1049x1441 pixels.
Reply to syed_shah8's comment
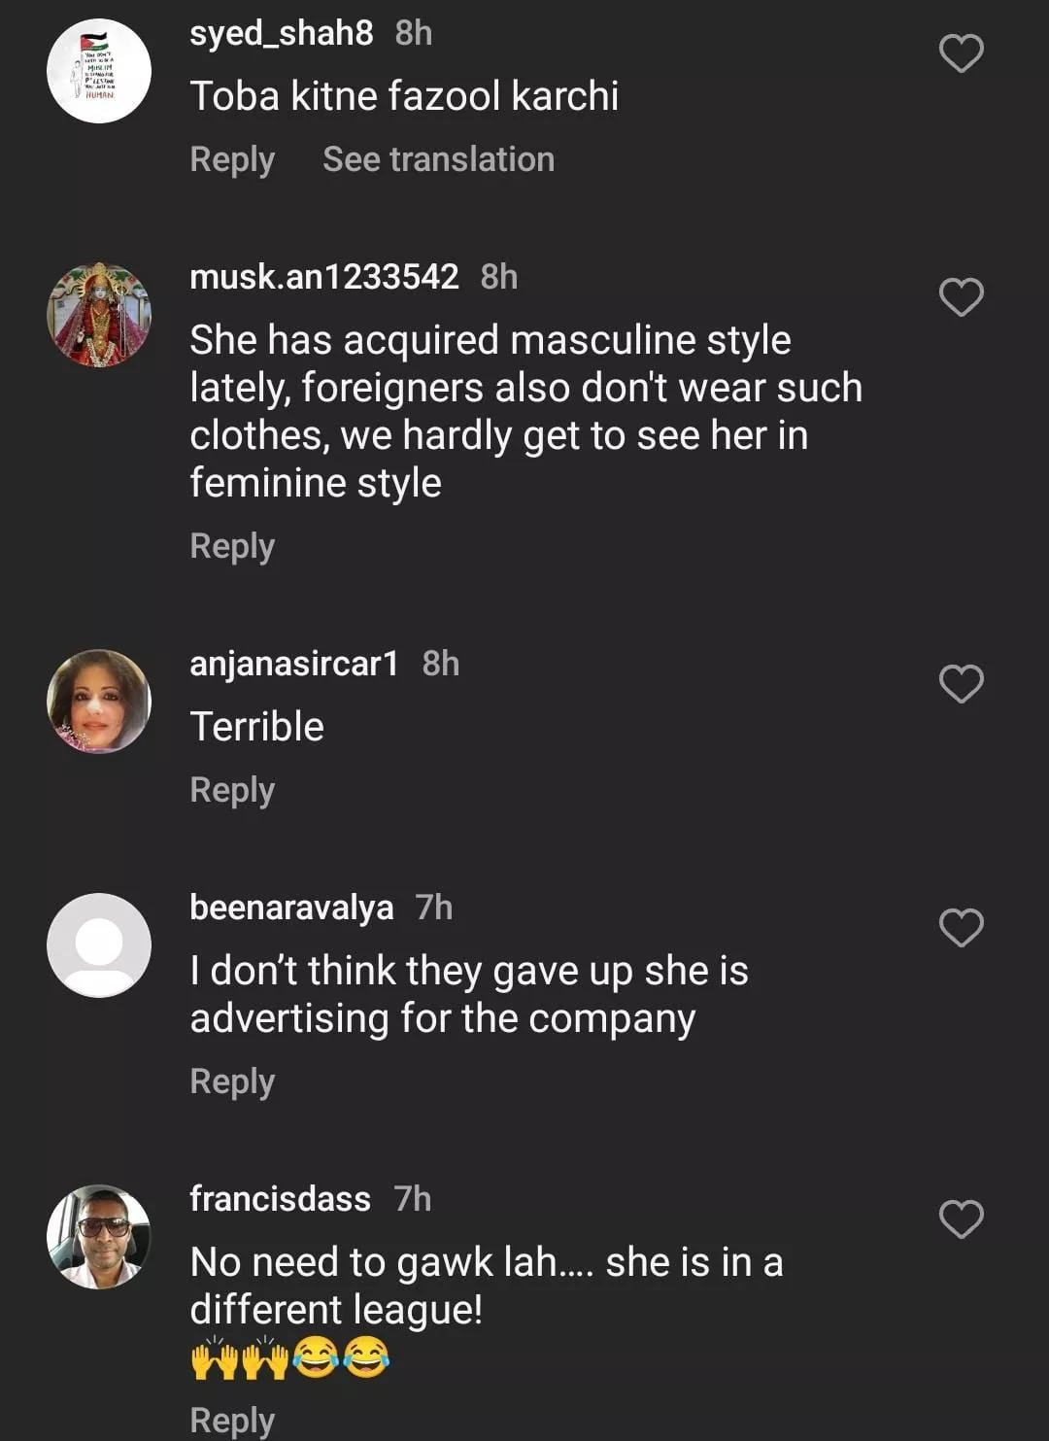point(232,159)
